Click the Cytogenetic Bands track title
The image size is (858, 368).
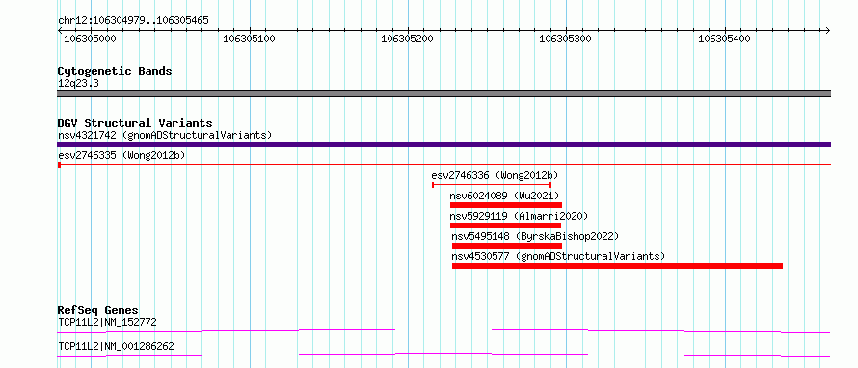[x=115, y=71]
